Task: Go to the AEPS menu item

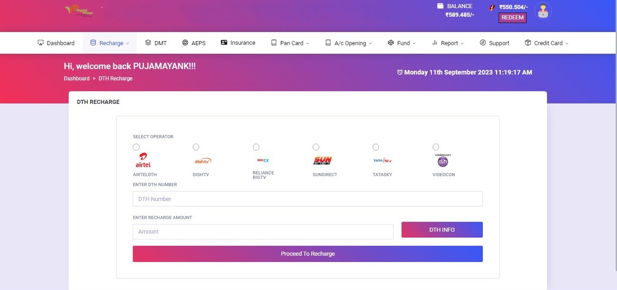Action: tap(194, 43)
